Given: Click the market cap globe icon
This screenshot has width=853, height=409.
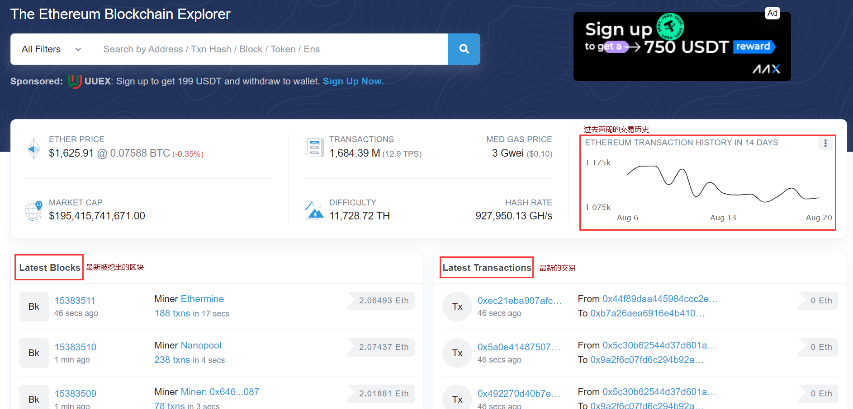Looking at the screenshot, I should coord(33,210).
